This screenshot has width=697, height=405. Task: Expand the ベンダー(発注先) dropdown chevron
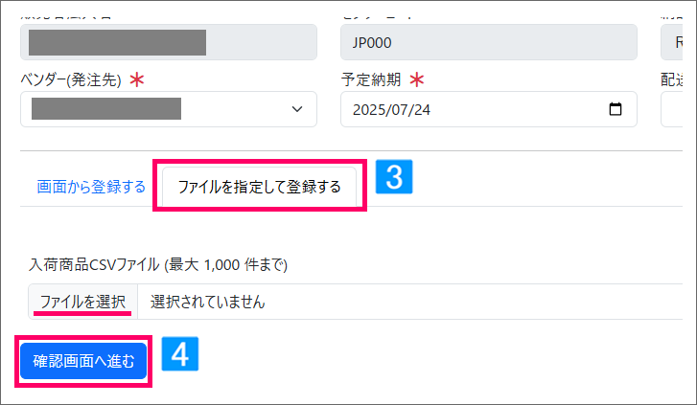pos(296,109)
